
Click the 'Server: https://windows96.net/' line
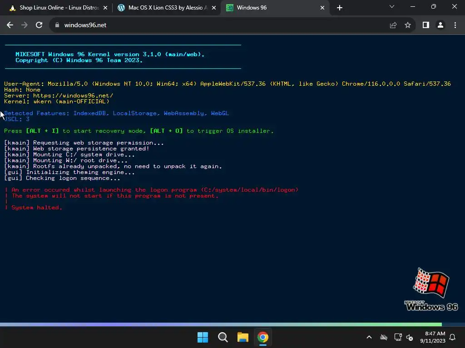click(59, 96)
